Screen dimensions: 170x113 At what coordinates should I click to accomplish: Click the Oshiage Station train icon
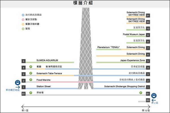coord(154,96)
